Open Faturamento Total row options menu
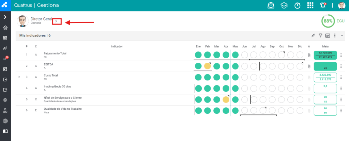Image resolution: width=349 pixels, height=141 pixels. coord(341,55)
